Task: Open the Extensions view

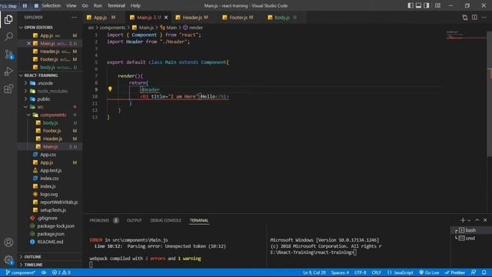Action: click(x=8, y=89)
